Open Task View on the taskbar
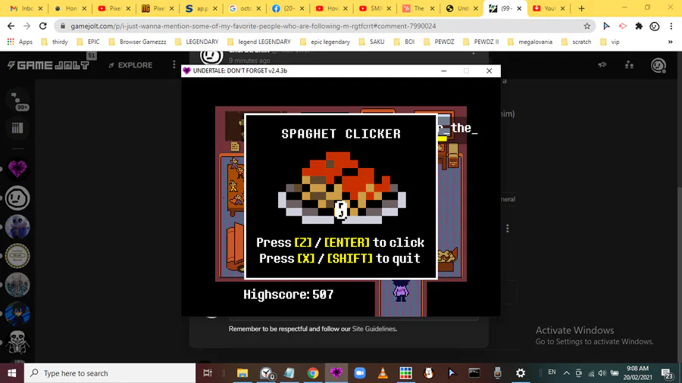Viewport: 682px width, 383px height. 208,373
